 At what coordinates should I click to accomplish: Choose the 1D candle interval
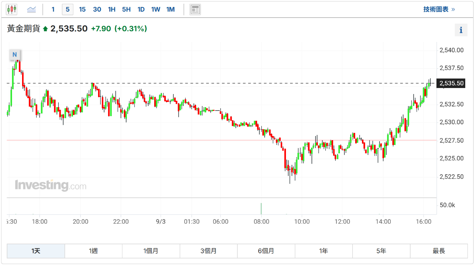tap(141, 9)
